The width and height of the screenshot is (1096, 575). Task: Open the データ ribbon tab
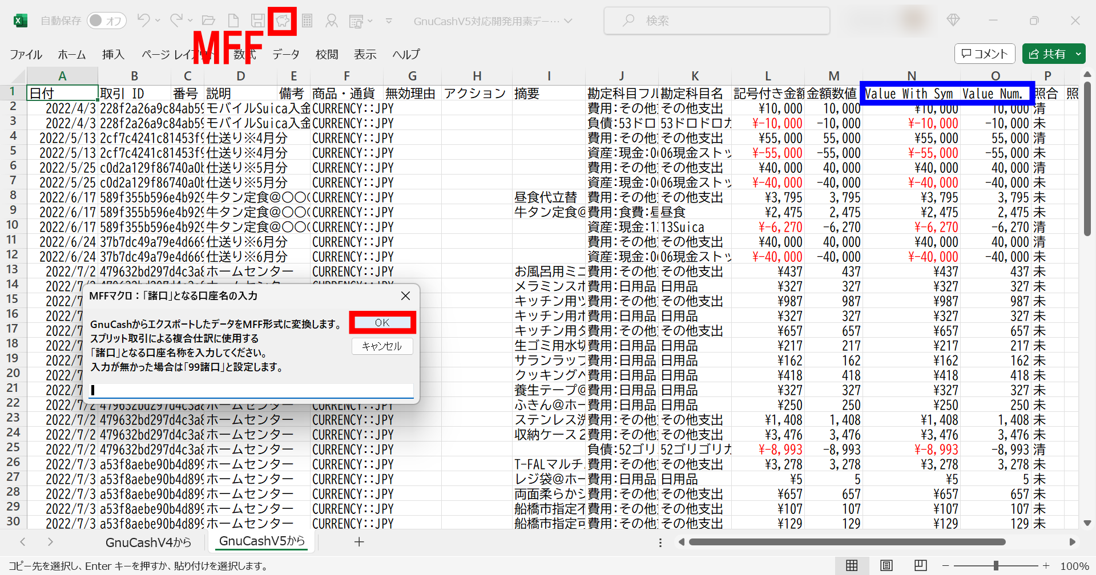tap(286, 54)
